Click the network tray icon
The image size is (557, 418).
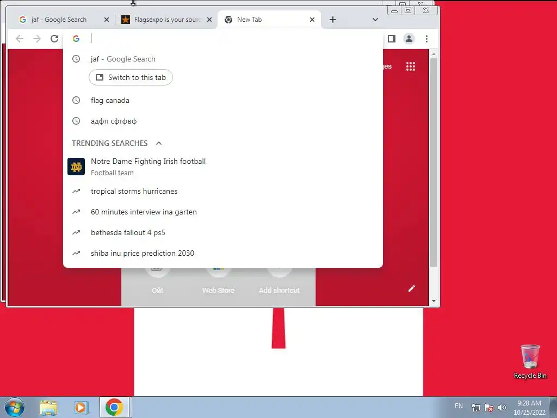475,408
